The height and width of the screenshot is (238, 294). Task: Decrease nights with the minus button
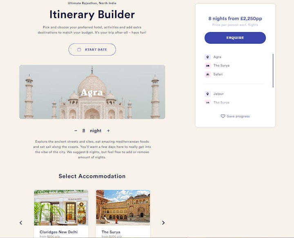pyautogui.click(x=76, y=130)
